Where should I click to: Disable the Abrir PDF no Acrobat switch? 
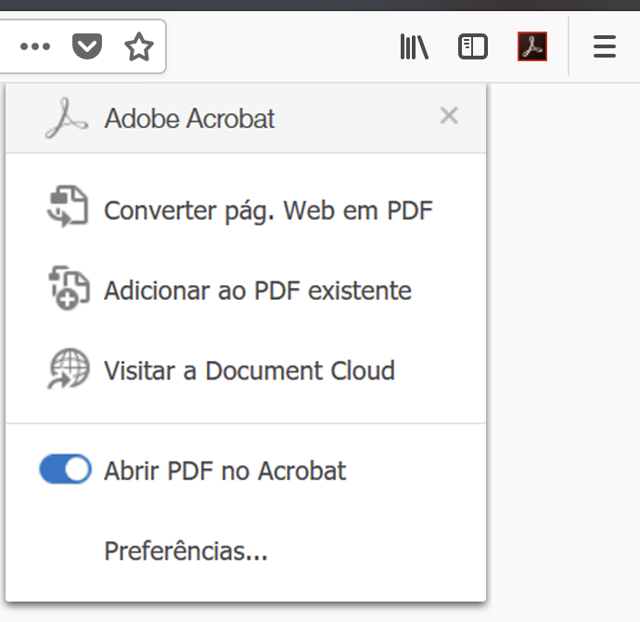coord(65,470)
